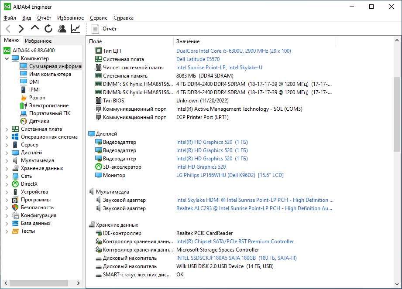The height and width of the screenshot is (289, 402).
Task: Click the Тип ЦП processor icon
Action: (99, 51)
